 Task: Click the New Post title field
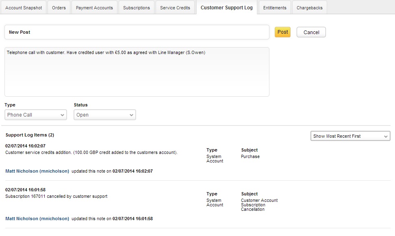pyautogui.click(x=137, y=32)
